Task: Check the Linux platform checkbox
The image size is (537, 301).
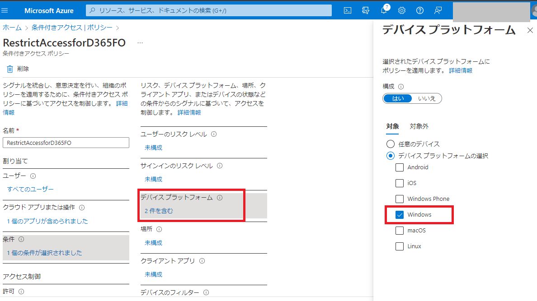Action: coord(399,246)
